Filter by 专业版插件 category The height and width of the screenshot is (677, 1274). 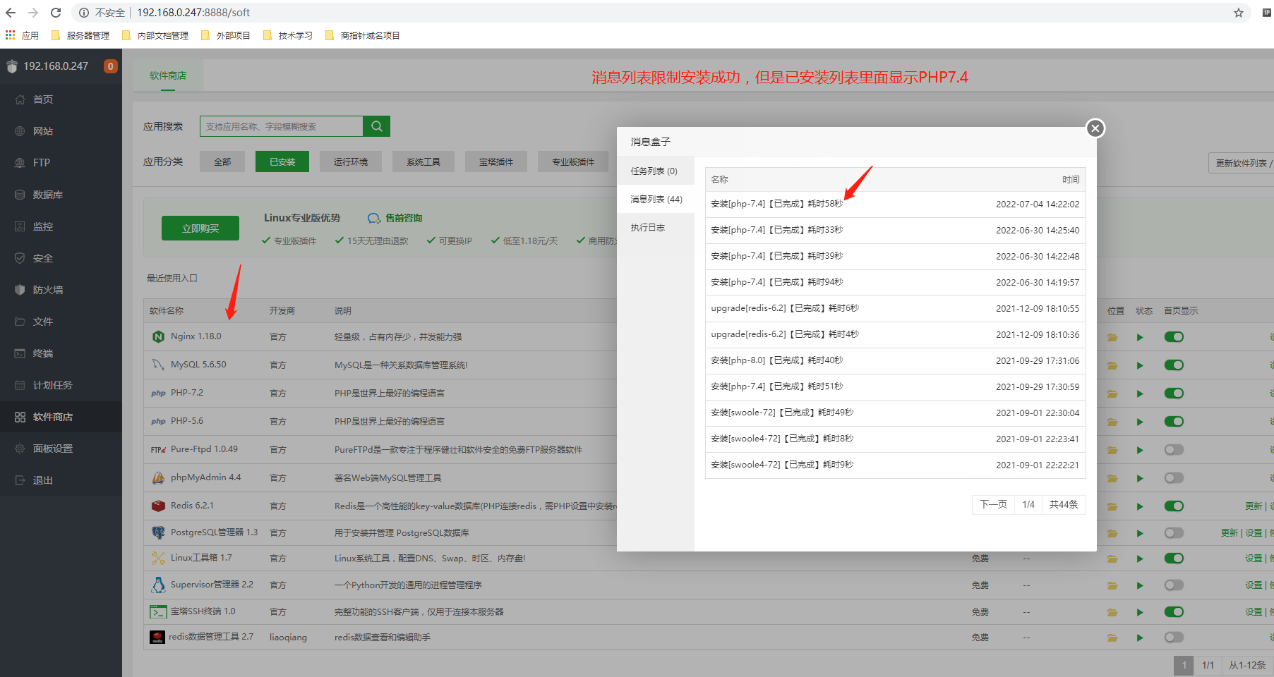[x=573, y=161]
